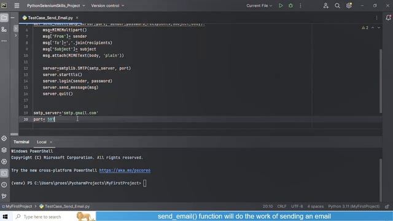Go to next highlighted problem arrow
This screenshot has height=221, width=393.
(379, 28)
